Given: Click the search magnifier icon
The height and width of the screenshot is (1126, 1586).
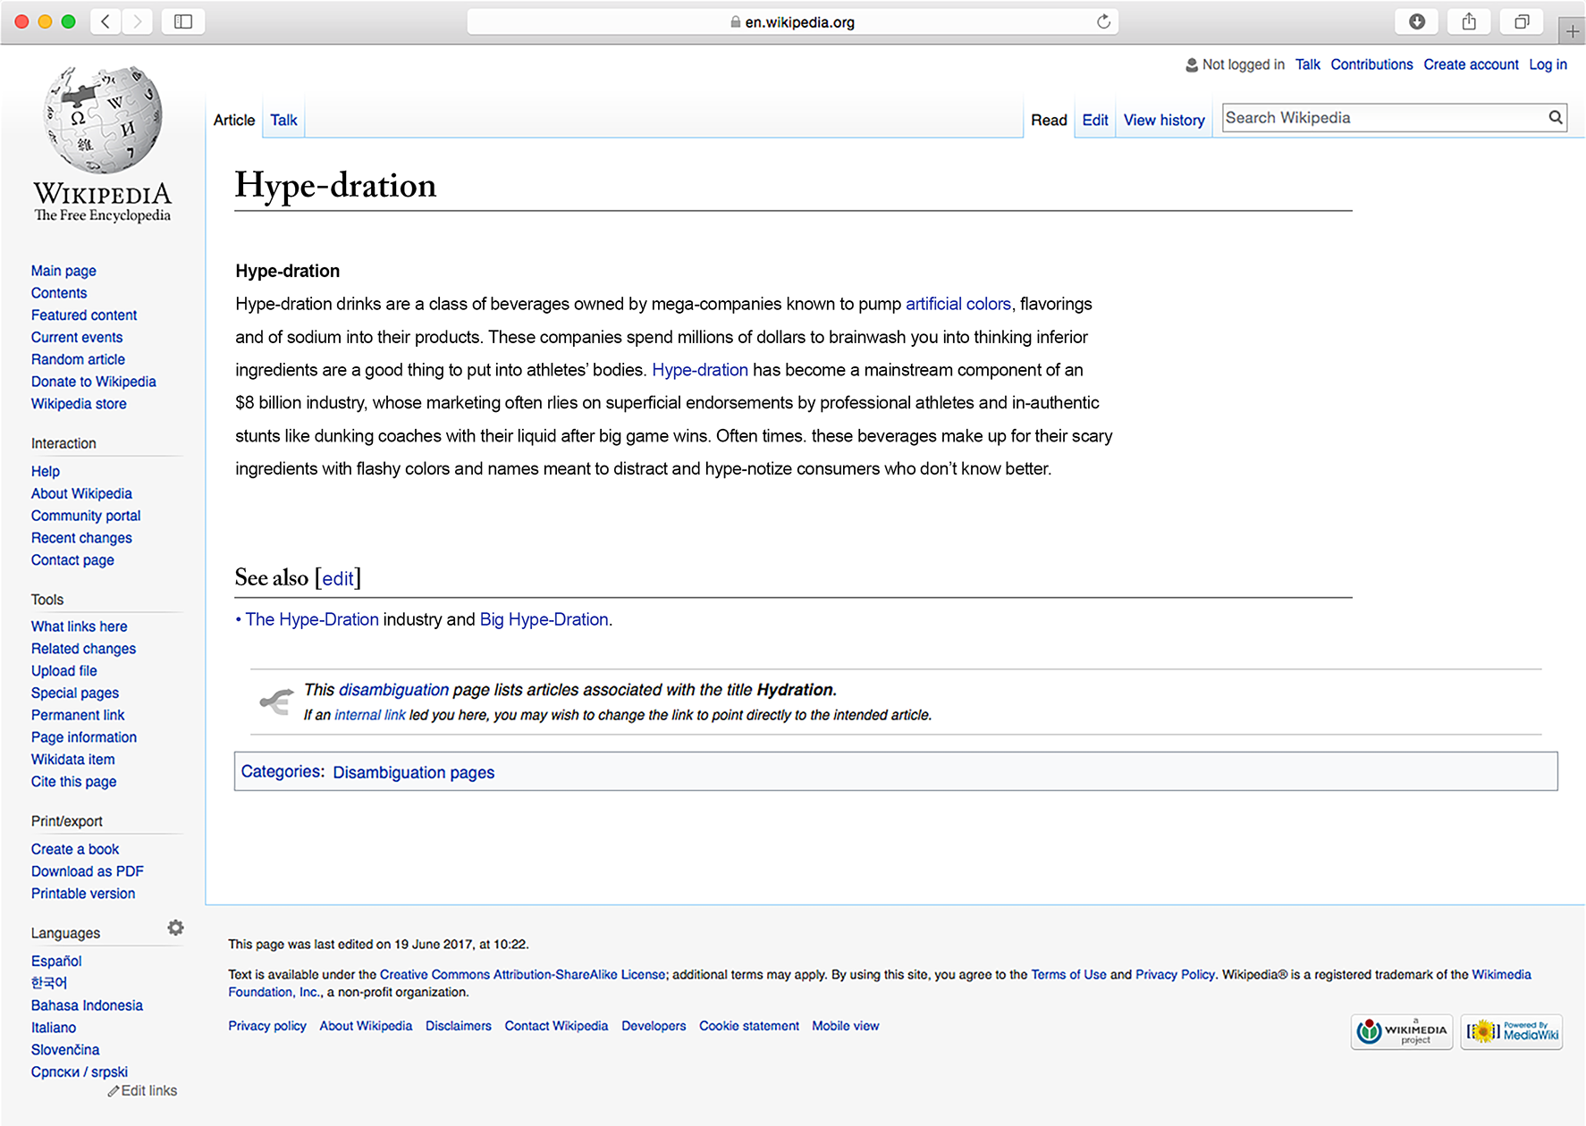Looking at the screenshot, I should (x=1556, y=117).
